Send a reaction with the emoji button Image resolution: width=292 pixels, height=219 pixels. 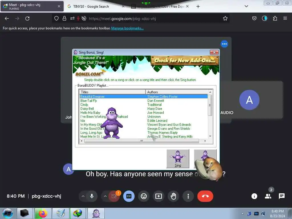click(144, 196)
